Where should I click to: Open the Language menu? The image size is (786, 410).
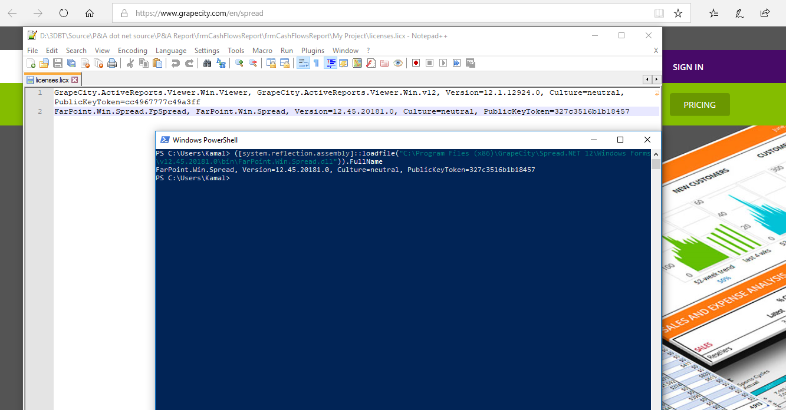(171, 51)
